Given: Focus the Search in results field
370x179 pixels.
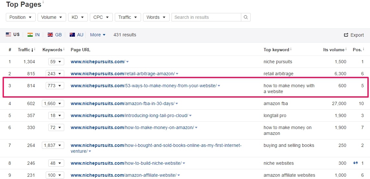Looking at the screenshot, I should point(206,17).
